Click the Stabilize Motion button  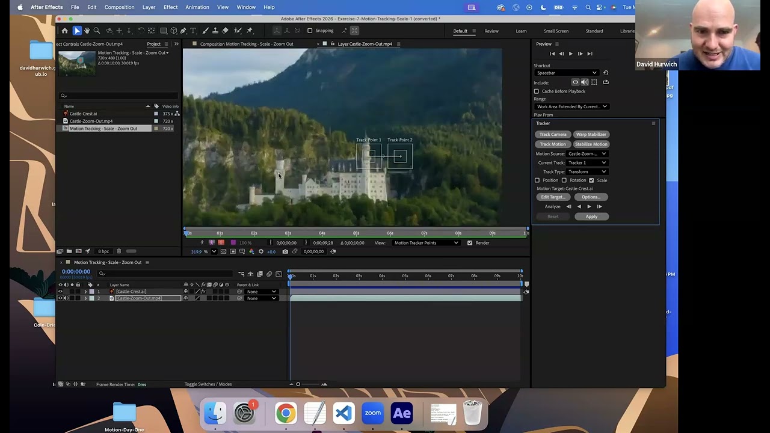click(x=591, y=144)
